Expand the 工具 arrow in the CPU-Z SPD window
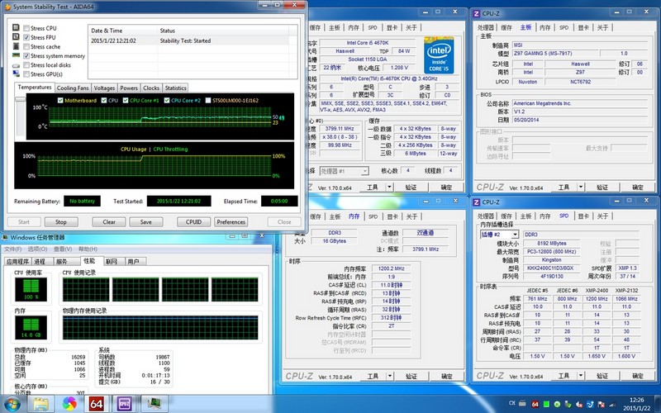 [x=581, y=376]
